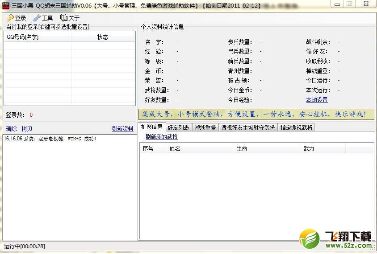Click the 荣誉 statistic label

(x=154, y=80)
